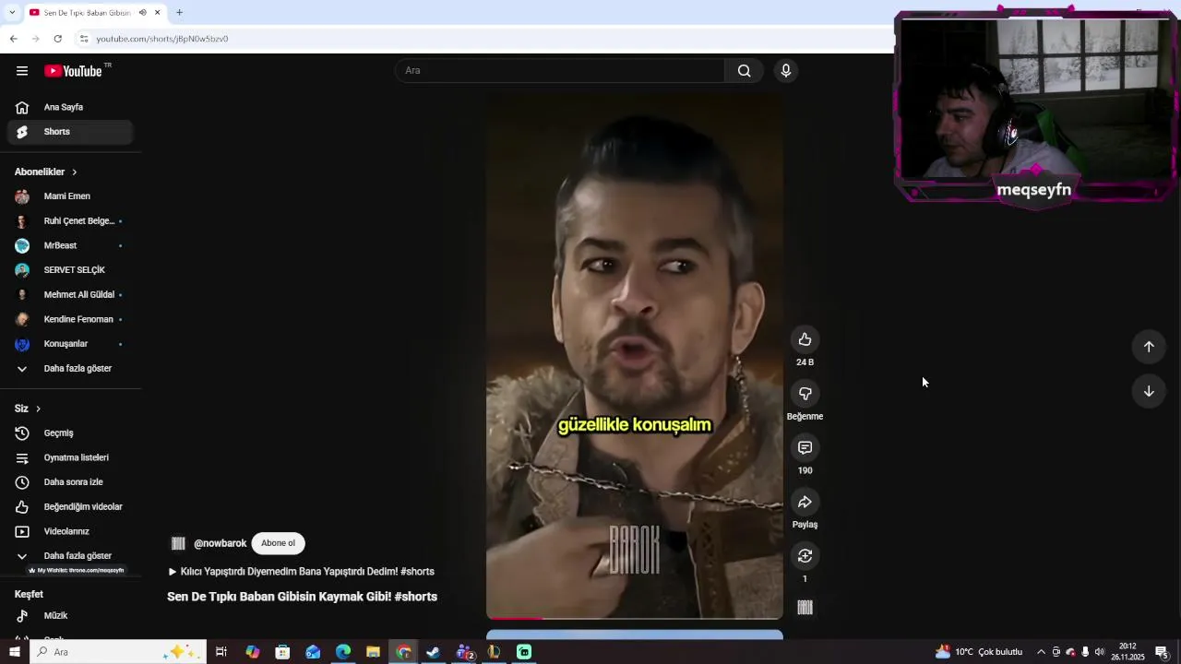The image size is (1181, 664).
Task: Open Geçmiş watch history
Action: tap(70, 433)
